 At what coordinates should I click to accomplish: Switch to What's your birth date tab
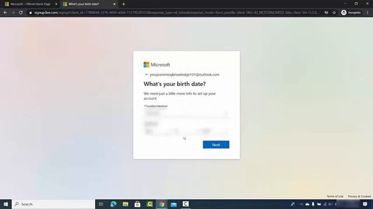(83, 4)
